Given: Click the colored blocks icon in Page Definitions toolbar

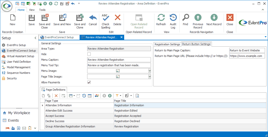Looking at the screenshot, I should coord(97,96).
